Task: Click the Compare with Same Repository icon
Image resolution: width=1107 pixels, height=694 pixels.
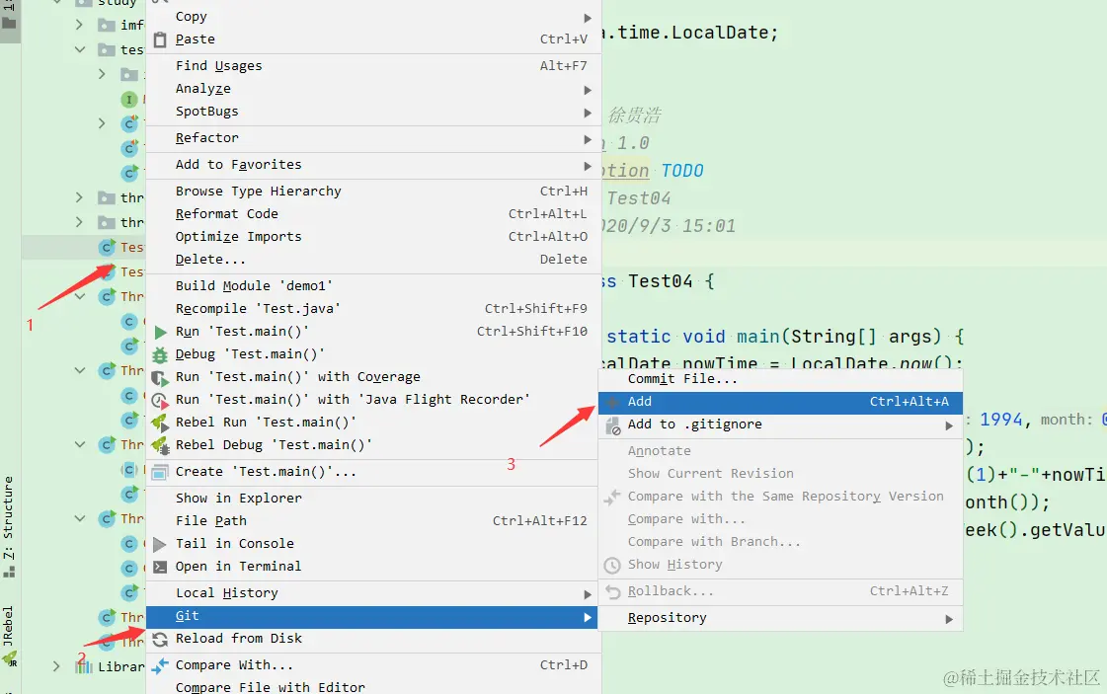Action: tap(612, 497)
